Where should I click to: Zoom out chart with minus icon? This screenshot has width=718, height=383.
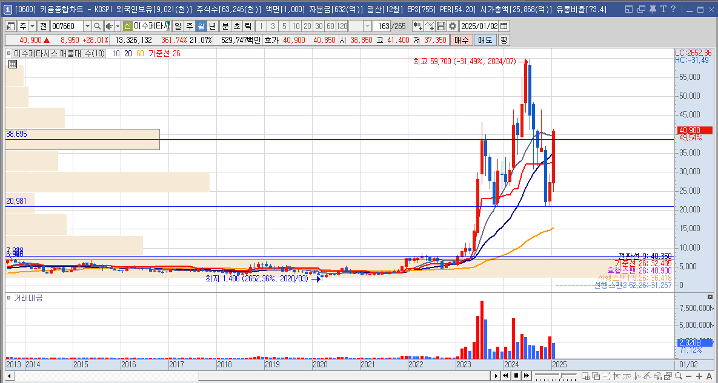click(x=688, y=376)
